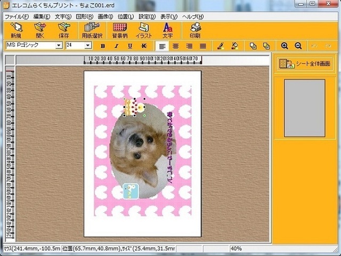The height and width of the screenshot is (256, 341).
Task: Add text with the 文字 icon
Action: click(x=168, y=30)
